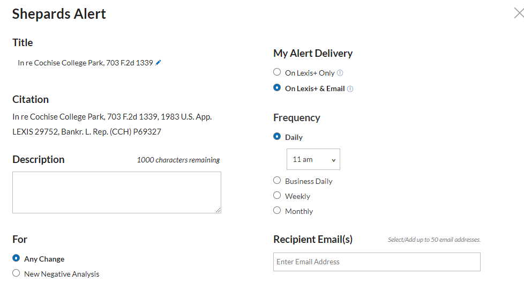The width and height of the screenshot is (524, 282).
Task: Choose Weekly alert frequency
Action: [277, 196]
